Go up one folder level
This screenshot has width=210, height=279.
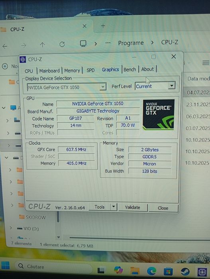click(x=42, y=45)
